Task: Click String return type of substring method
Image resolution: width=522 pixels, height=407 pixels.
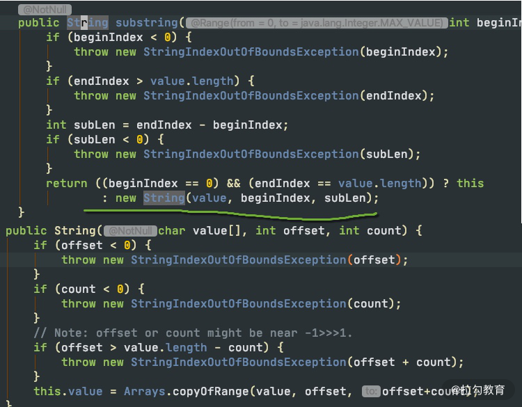Action: tap(88, 22)
